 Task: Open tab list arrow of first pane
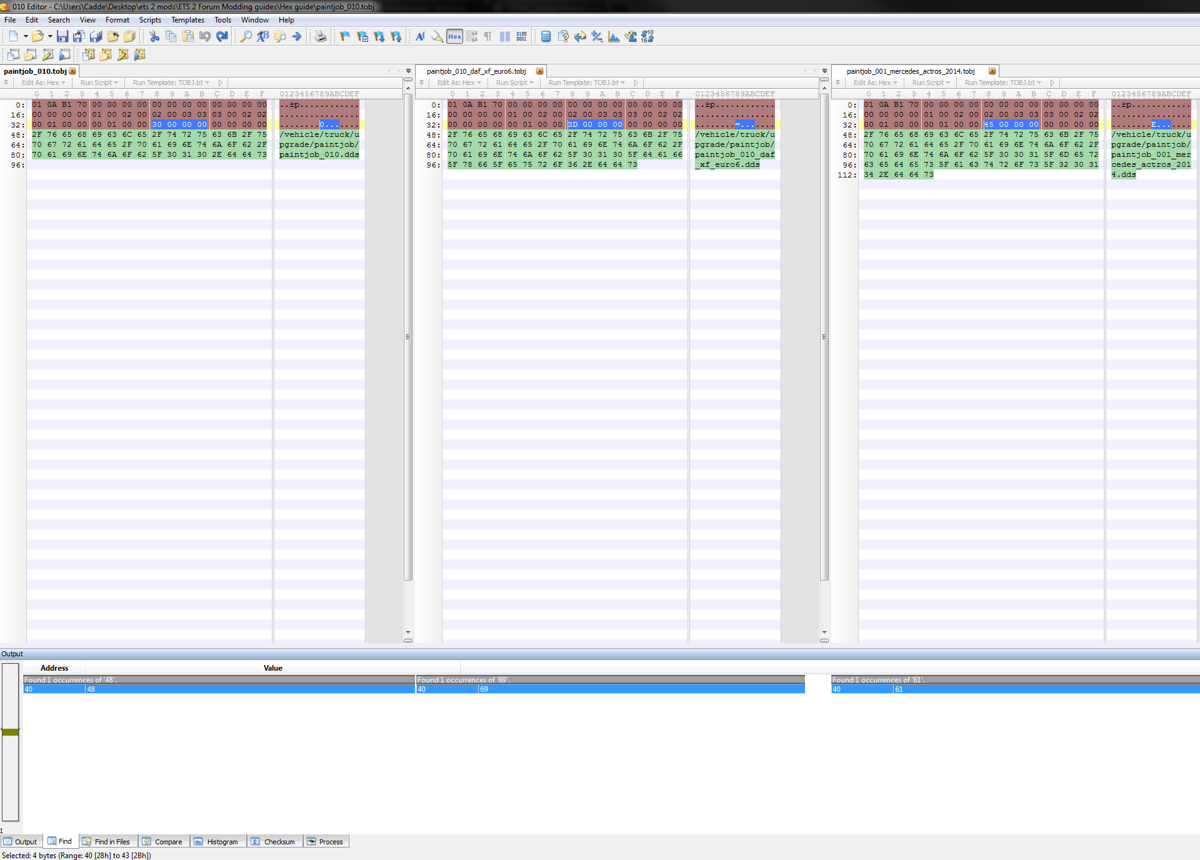(409, 71)
